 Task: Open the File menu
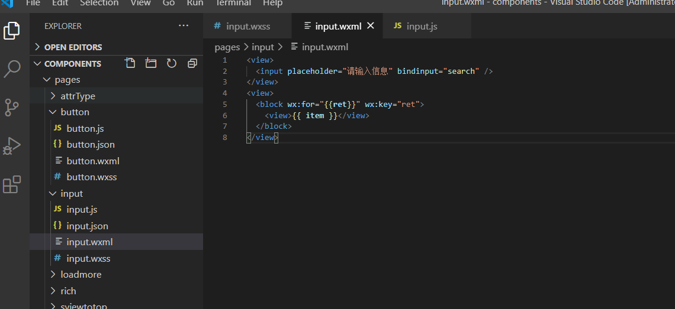click(33, 4)
